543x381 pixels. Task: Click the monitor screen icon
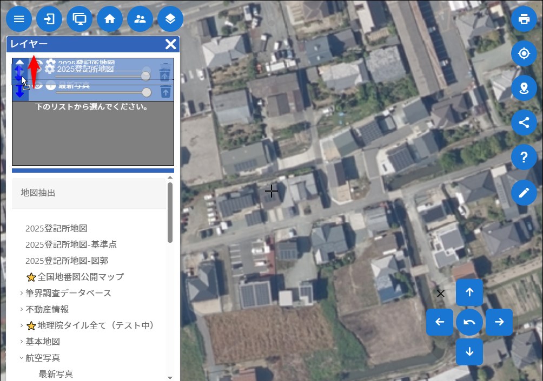coord(80,19)
